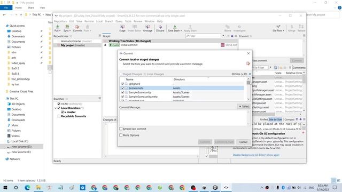The image size is (342, 192).
Task: Click the Rebase toolbar icon
Action: (x=301, y=27)
